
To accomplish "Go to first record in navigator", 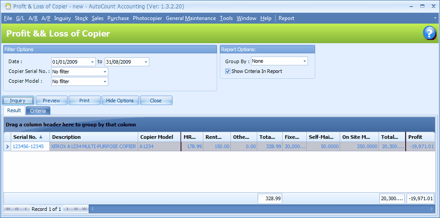I will [8, 209].
